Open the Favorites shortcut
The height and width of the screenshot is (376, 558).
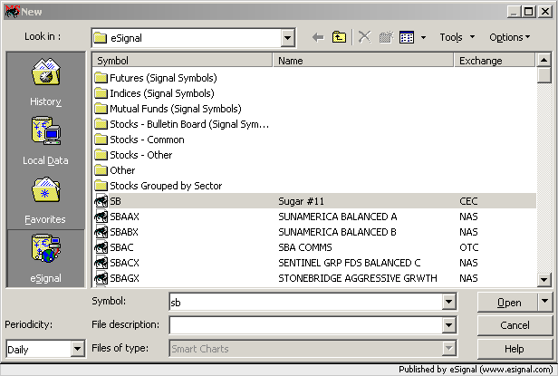pos(45,200)
